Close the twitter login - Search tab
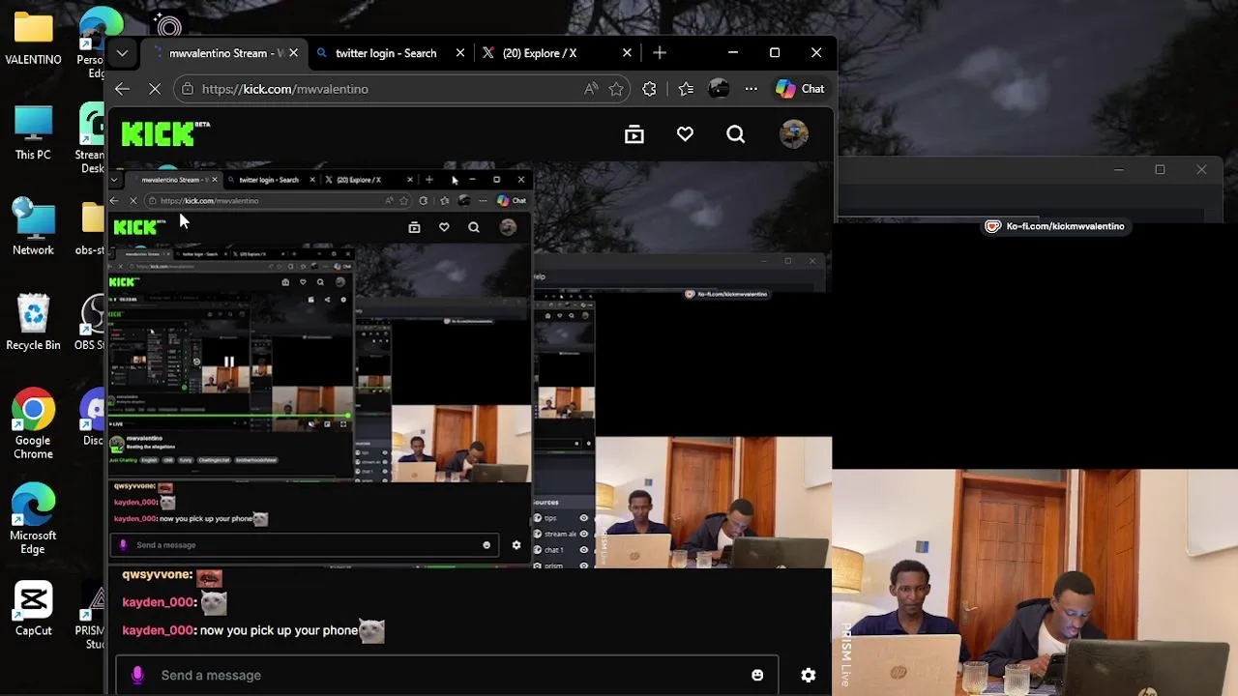This screenshot has width=1238, height=696. coord(460,53)
